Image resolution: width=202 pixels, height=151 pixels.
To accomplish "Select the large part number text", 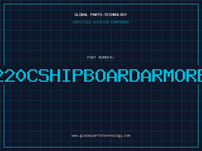I will tap(101, 75).
